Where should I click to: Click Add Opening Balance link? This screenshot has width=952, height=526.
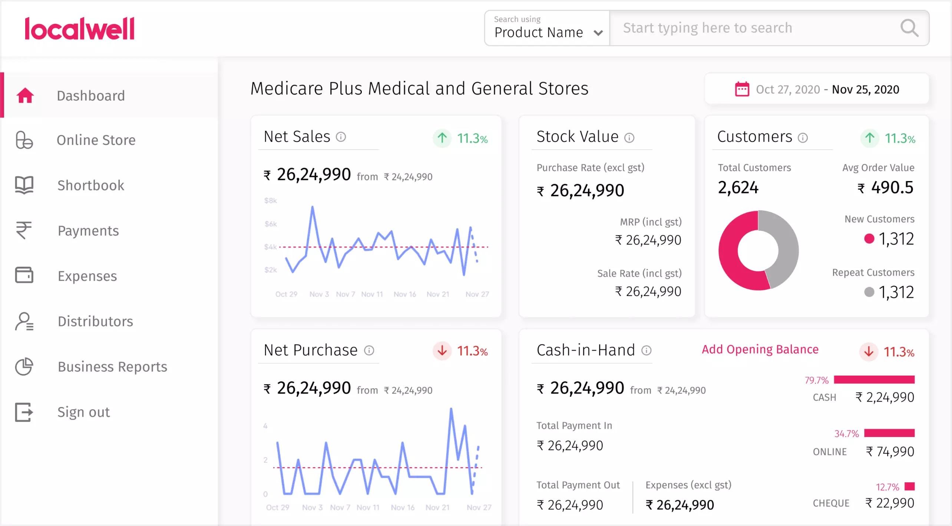pyautogui.click(x=760, y=349)
